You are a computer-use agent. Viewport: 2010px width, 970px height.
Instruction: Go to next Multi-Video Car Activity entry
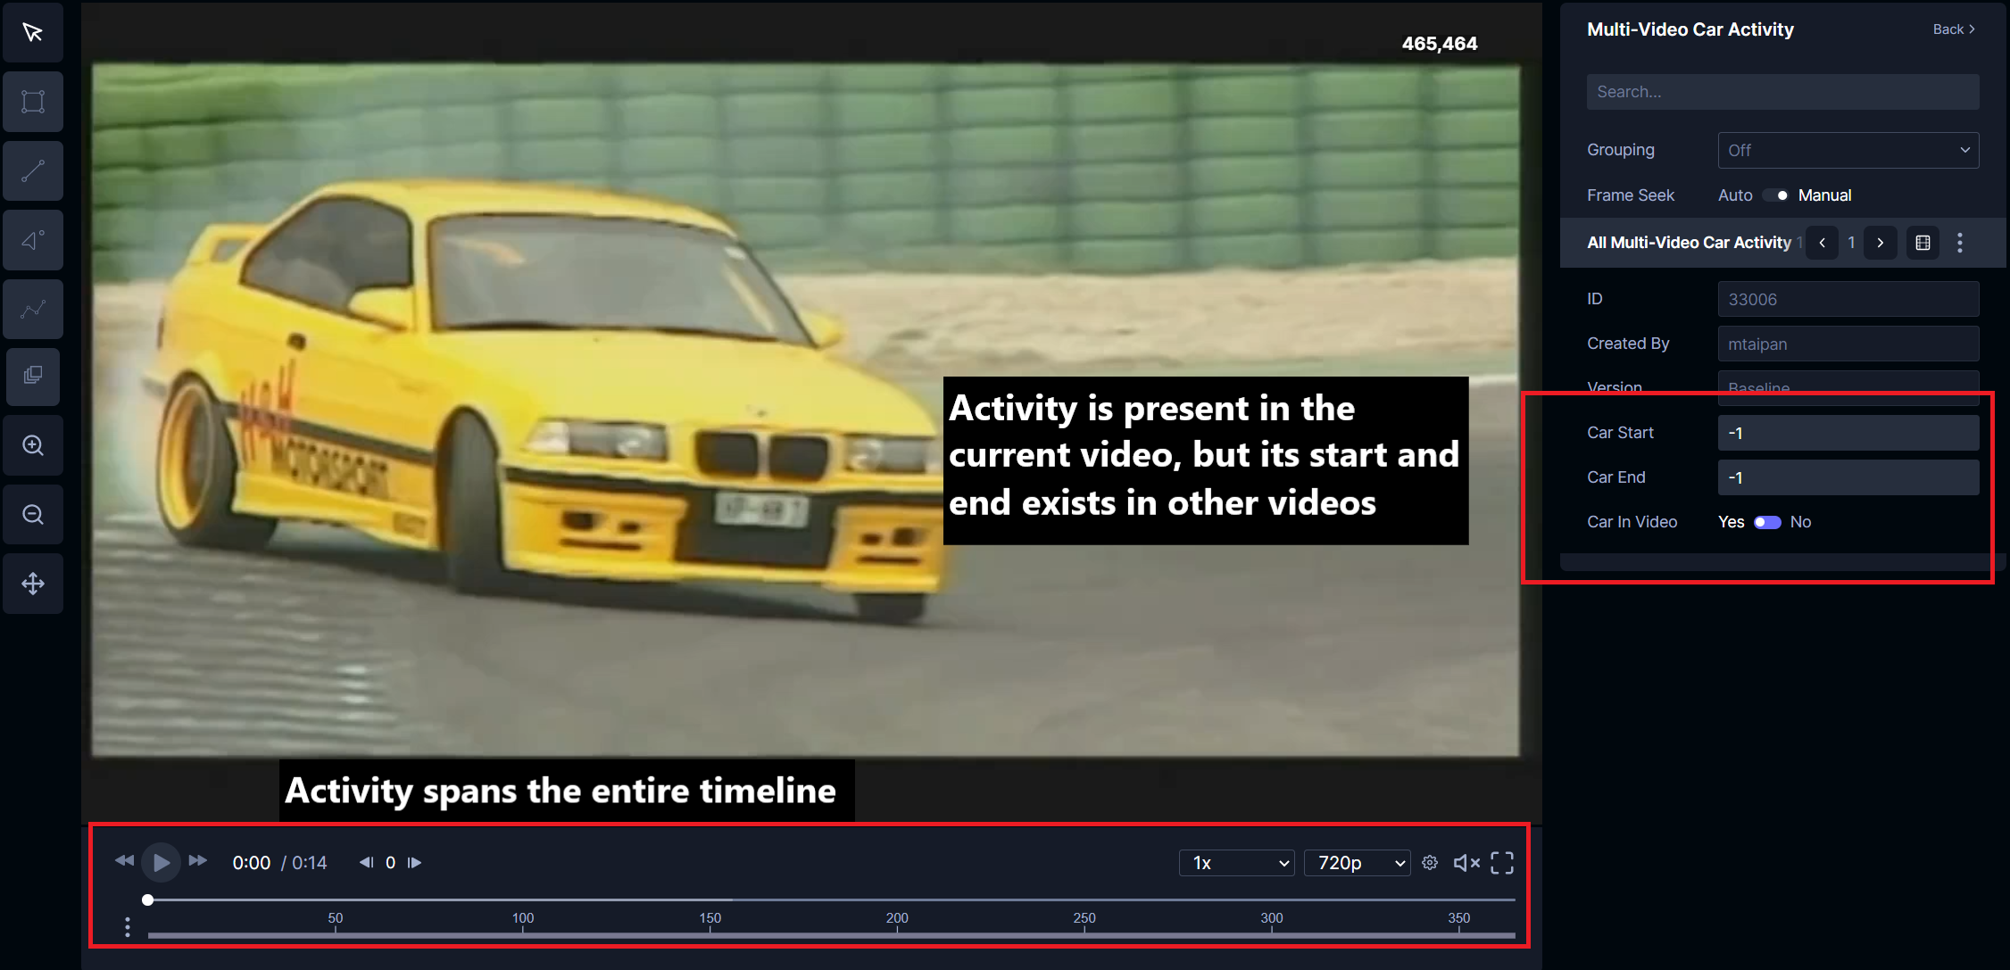1880,243
